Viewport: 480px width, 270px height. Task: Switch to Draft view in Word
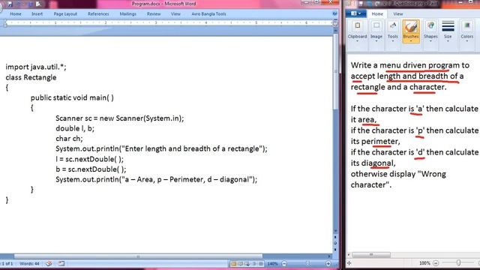pyautogui.click(x=260, y=263)
